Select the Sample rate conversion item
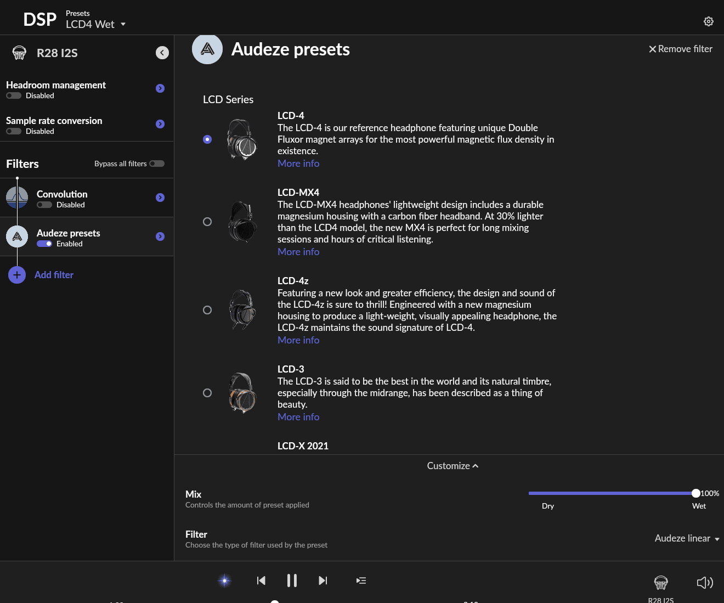 coord(87,125)
